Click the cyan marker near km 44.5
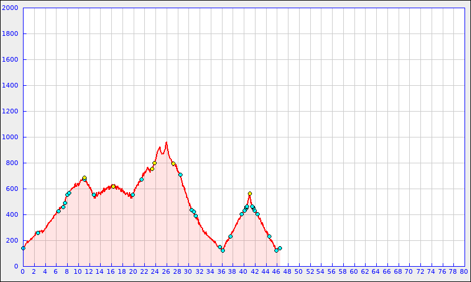471x282 pixels. (x=269, y=236)
